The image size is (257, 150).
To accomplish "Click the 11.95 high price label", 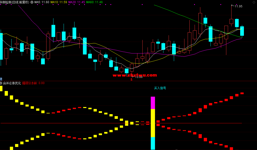I will tap(238, 6).
